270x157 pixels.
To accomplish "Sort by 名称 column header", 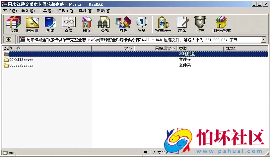I will click(x=47, y=49).
